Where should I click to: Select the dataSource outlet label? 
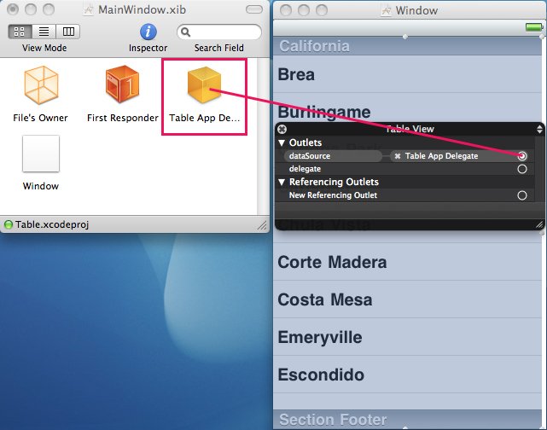[333, 156]
